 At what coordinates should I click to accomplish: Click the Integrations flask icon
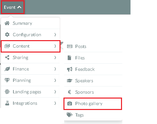coord(7,103)
